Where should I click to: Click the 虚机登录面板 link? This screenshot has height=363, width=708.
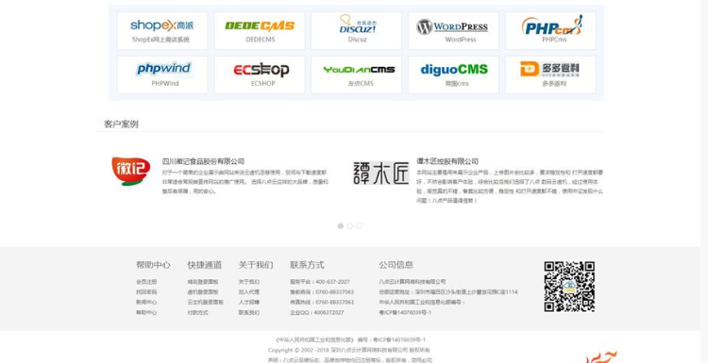click(x=203, y=292)
